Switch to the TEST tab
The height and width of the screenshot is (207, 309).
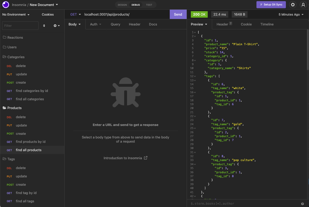click(149, 5)
